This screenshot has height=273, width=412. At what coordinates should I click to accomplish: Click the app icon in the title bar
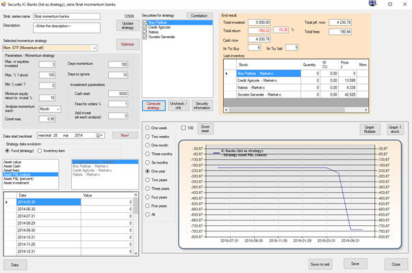(3, 4)
